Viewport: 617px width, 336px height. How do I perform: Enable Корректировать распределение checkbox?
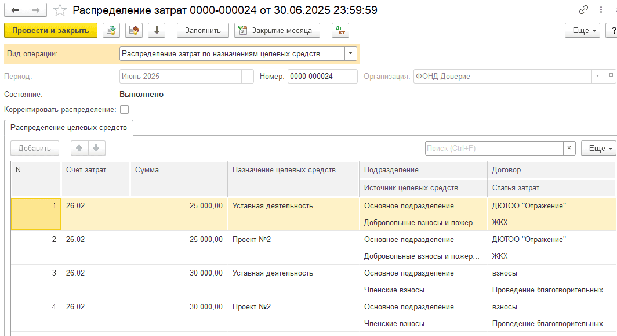[124, 109]
